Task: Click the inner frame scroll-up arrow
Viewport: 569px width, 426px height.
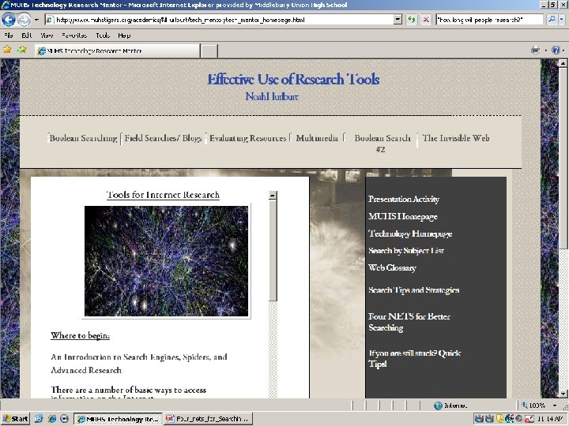Action: 273,195
